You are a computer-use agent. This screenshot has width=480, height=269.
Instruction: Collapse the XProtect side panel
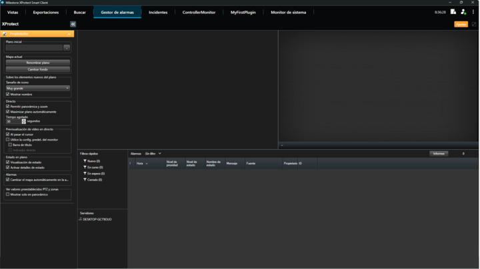(73, 24)
